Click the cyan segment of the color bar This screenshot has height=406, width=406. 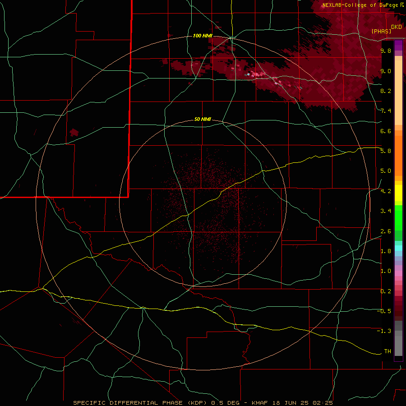(398, 248)
